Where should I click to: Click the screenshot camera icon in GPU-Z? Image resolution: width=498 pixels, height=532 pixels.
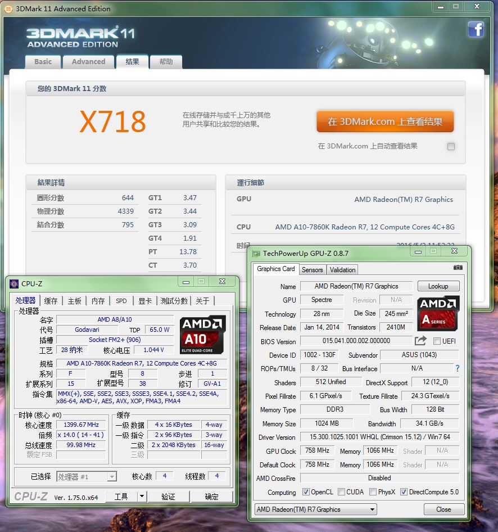[459, 267]
